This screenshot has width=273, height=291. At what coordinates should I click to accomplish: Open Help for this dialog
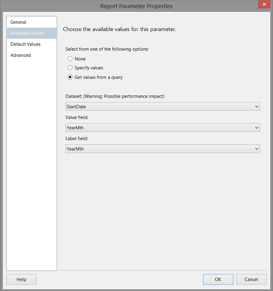tap(21, 279)
